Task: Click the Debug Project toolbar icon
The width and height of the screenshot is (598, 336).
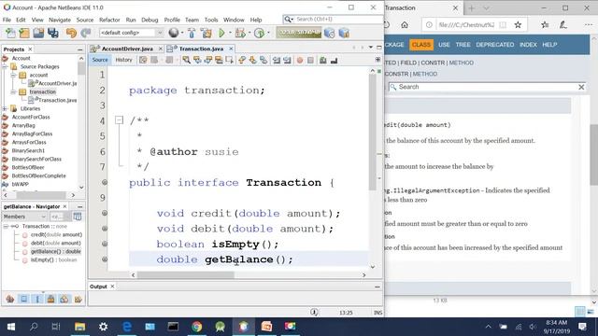Action: [x=240, y=34]
